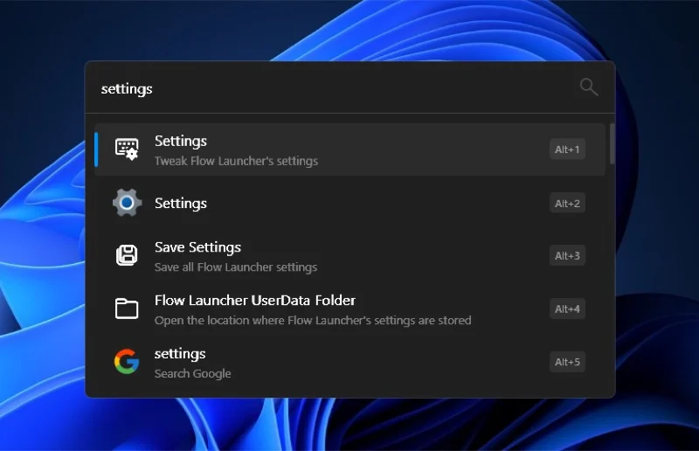Click the results list scrollbar thumb
The height and width of the screenshot is (451, 699).
coord(612,143)
